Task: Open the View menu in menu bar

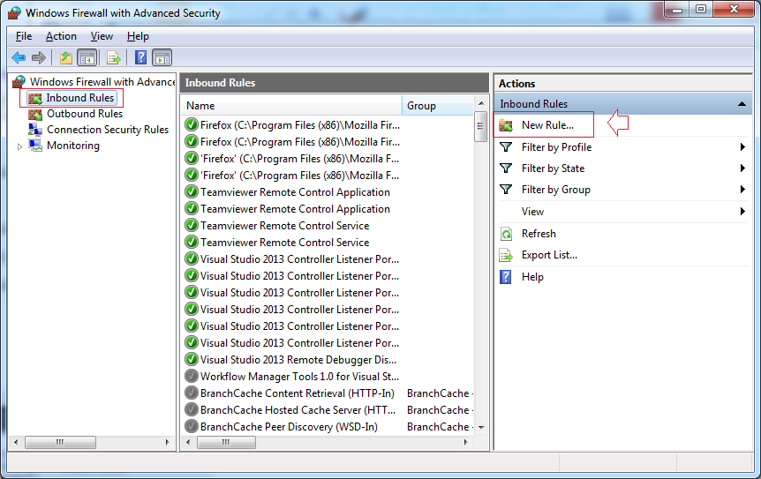Action: pyautogui.click(x=102, y=36)
